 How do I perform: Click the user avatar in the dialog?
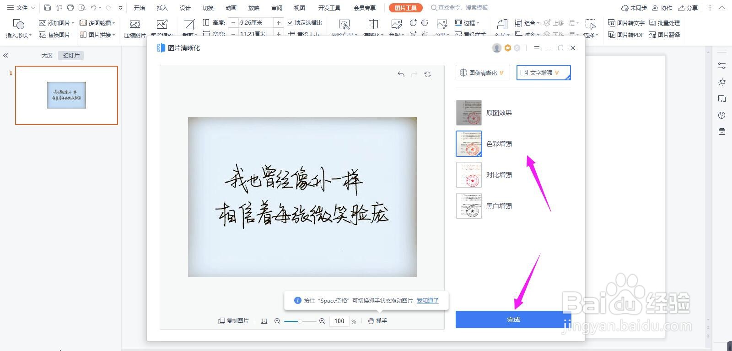pos(496,48)
